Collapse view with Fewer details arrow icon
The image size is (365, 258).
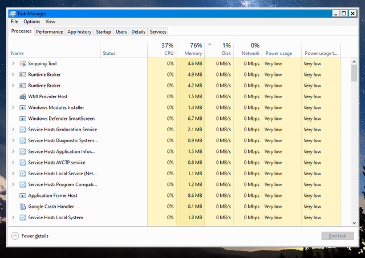coord(15,236)
